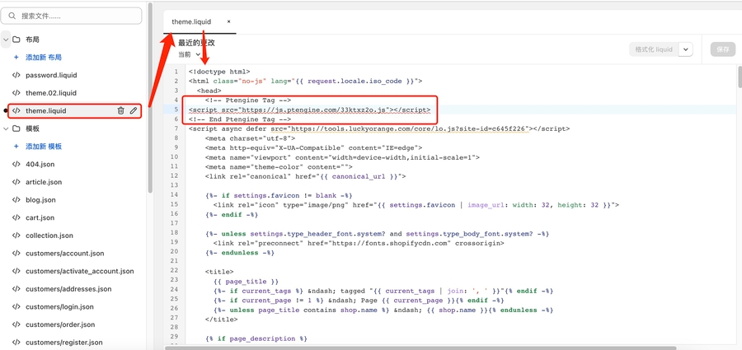Click line number 5 in gutter
This screenshot has width=742, height=350.
176,110
